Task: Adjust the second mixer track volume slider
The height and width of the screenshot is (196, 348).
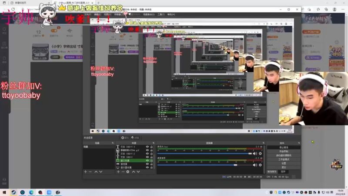Action: coord(204,165)
